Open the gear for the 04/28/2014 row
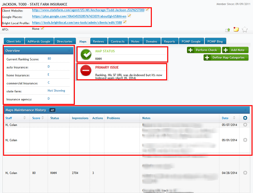This screenshot has width=253, height=193. 245,173
